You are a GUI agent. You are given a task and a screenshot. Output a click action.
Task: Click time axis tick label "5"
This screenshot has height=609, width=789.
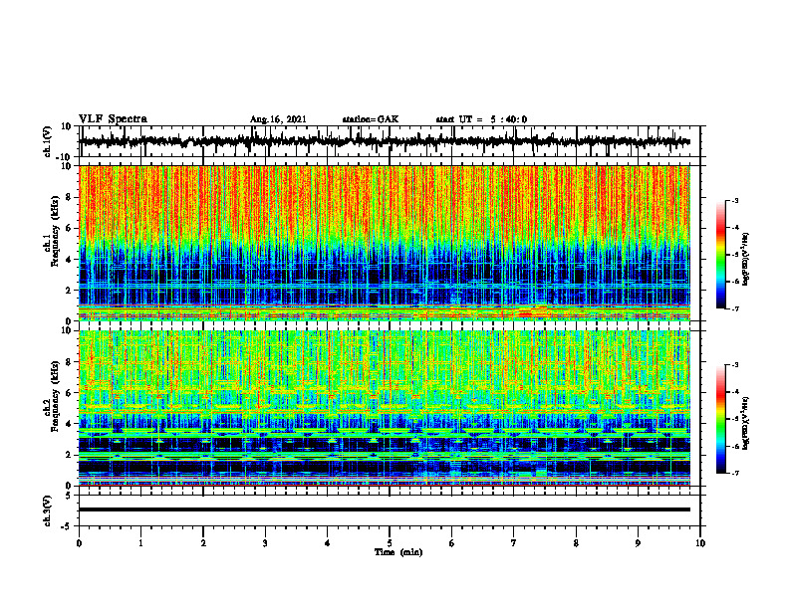(390, 543)
